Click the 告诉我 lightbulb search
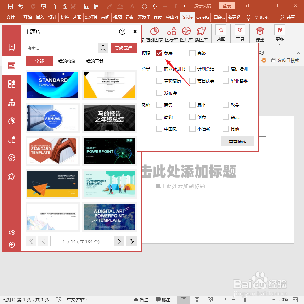Screen dimensions: 304x304 coord(257,17)
